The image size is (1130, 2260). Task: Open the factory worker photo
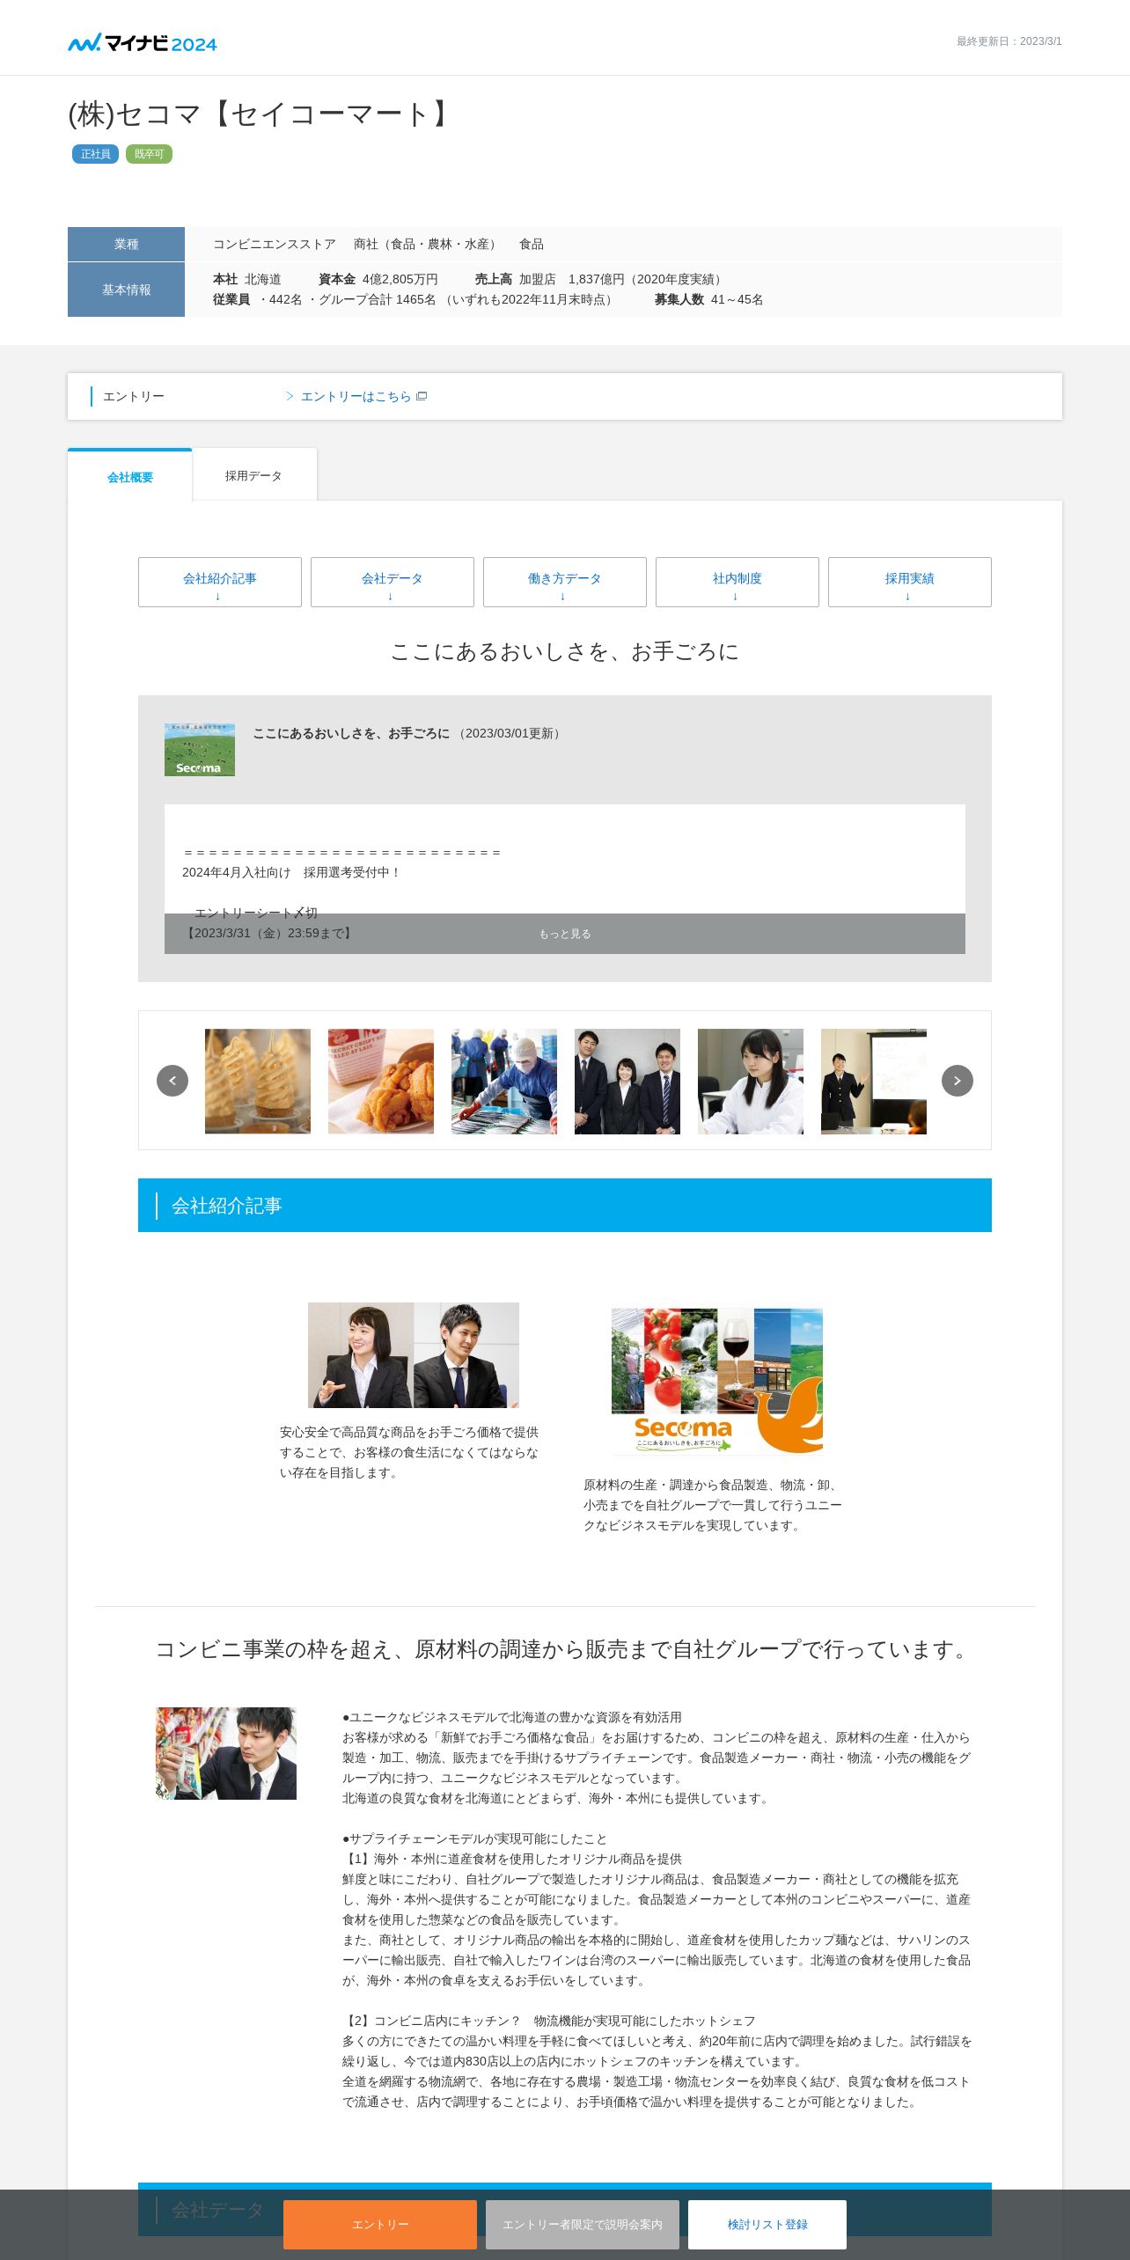(x=504, y=1081)
